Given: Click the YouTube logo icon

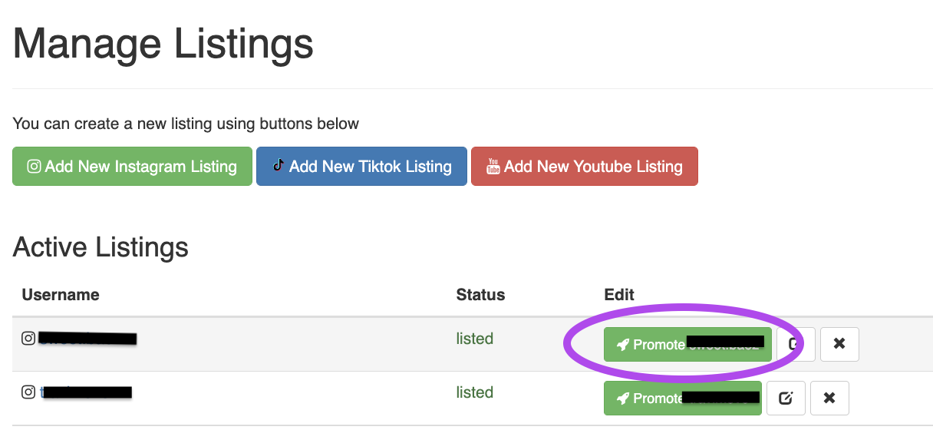Looking at the screenshot, I should click(x=493, y=167).
